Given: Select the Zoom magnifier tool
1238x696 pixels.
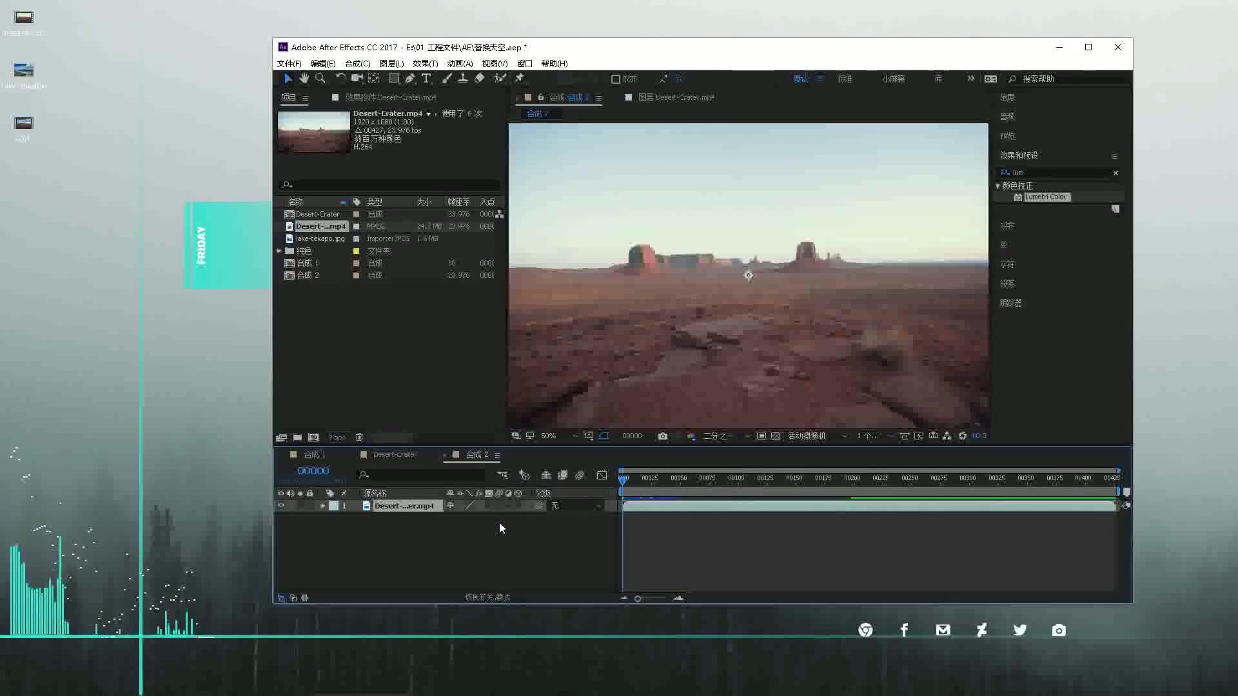Looking at the screenshot, I should 320,78.
